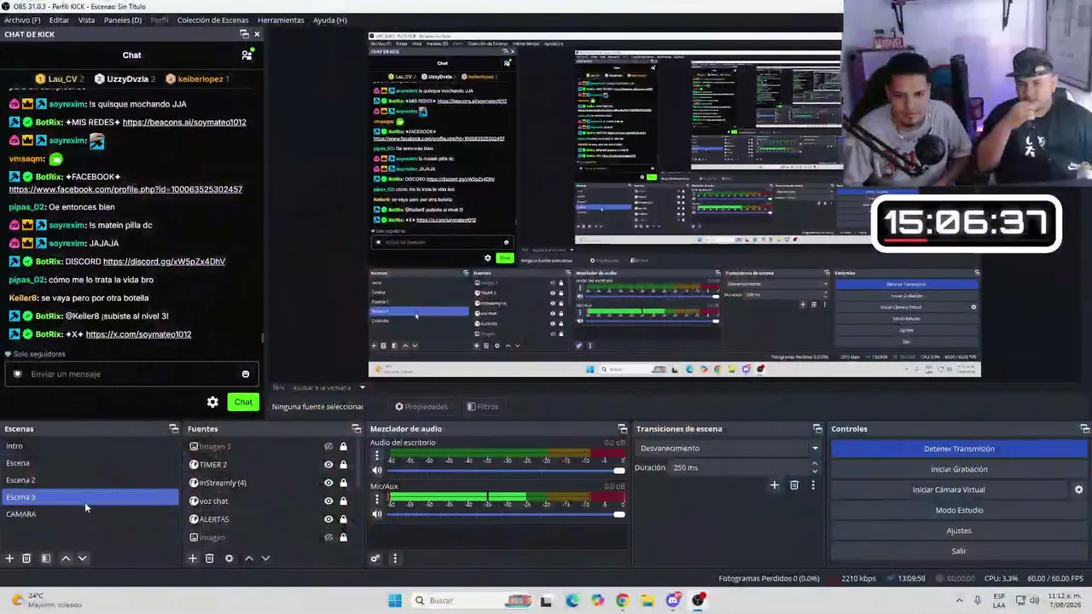Screen dimensions: 1092x614
Task: Toggle visibility of voz chat source
Action: click(328, 501)
